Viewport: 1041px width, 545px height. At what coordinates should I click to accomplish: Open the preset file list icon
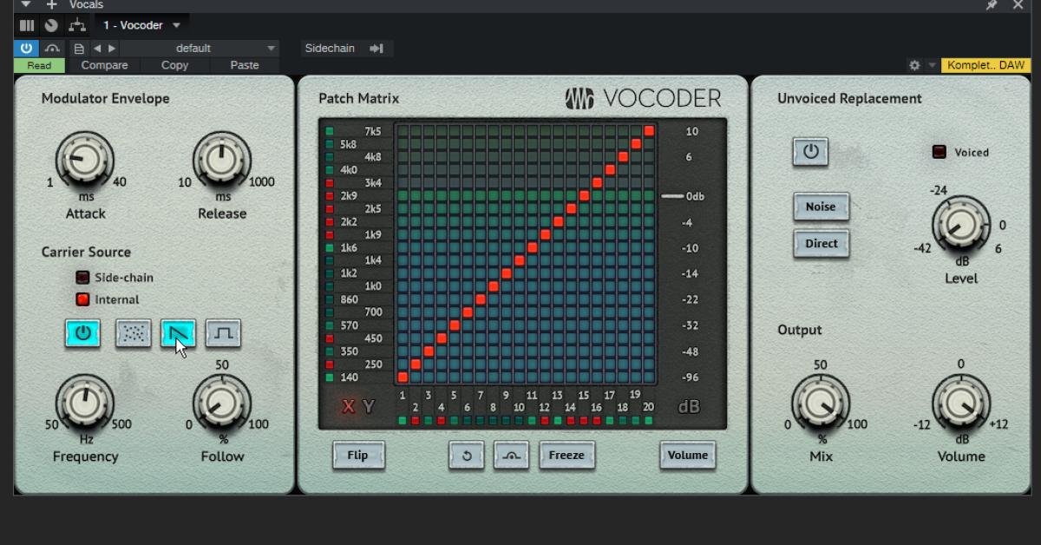coord(78,48)
